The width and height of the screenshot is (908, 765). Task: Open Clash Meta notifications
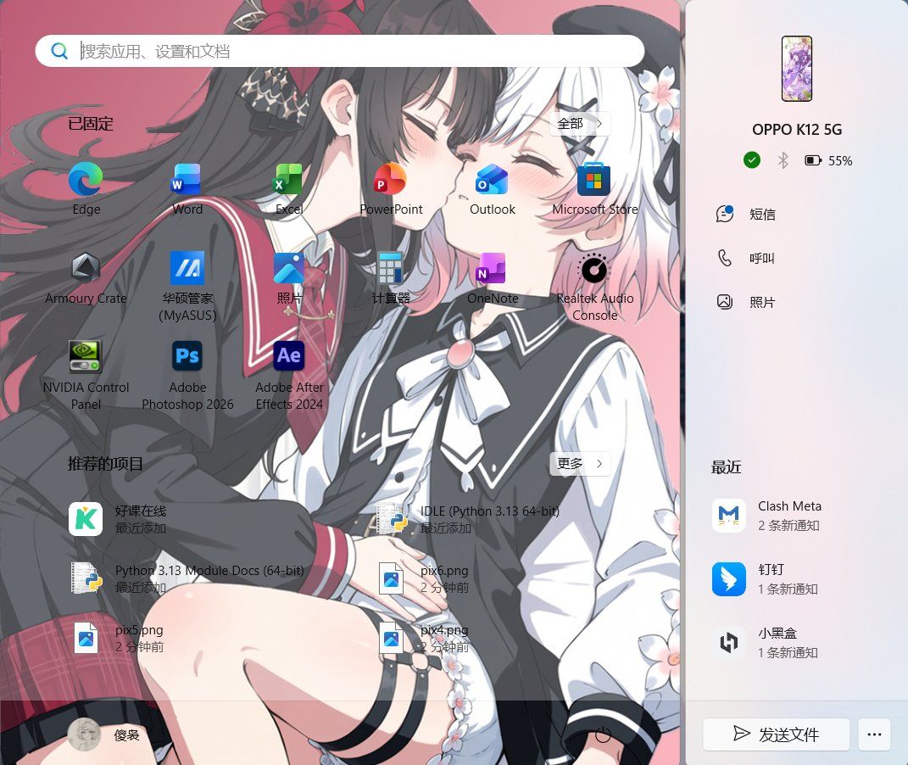coord(768,516)
